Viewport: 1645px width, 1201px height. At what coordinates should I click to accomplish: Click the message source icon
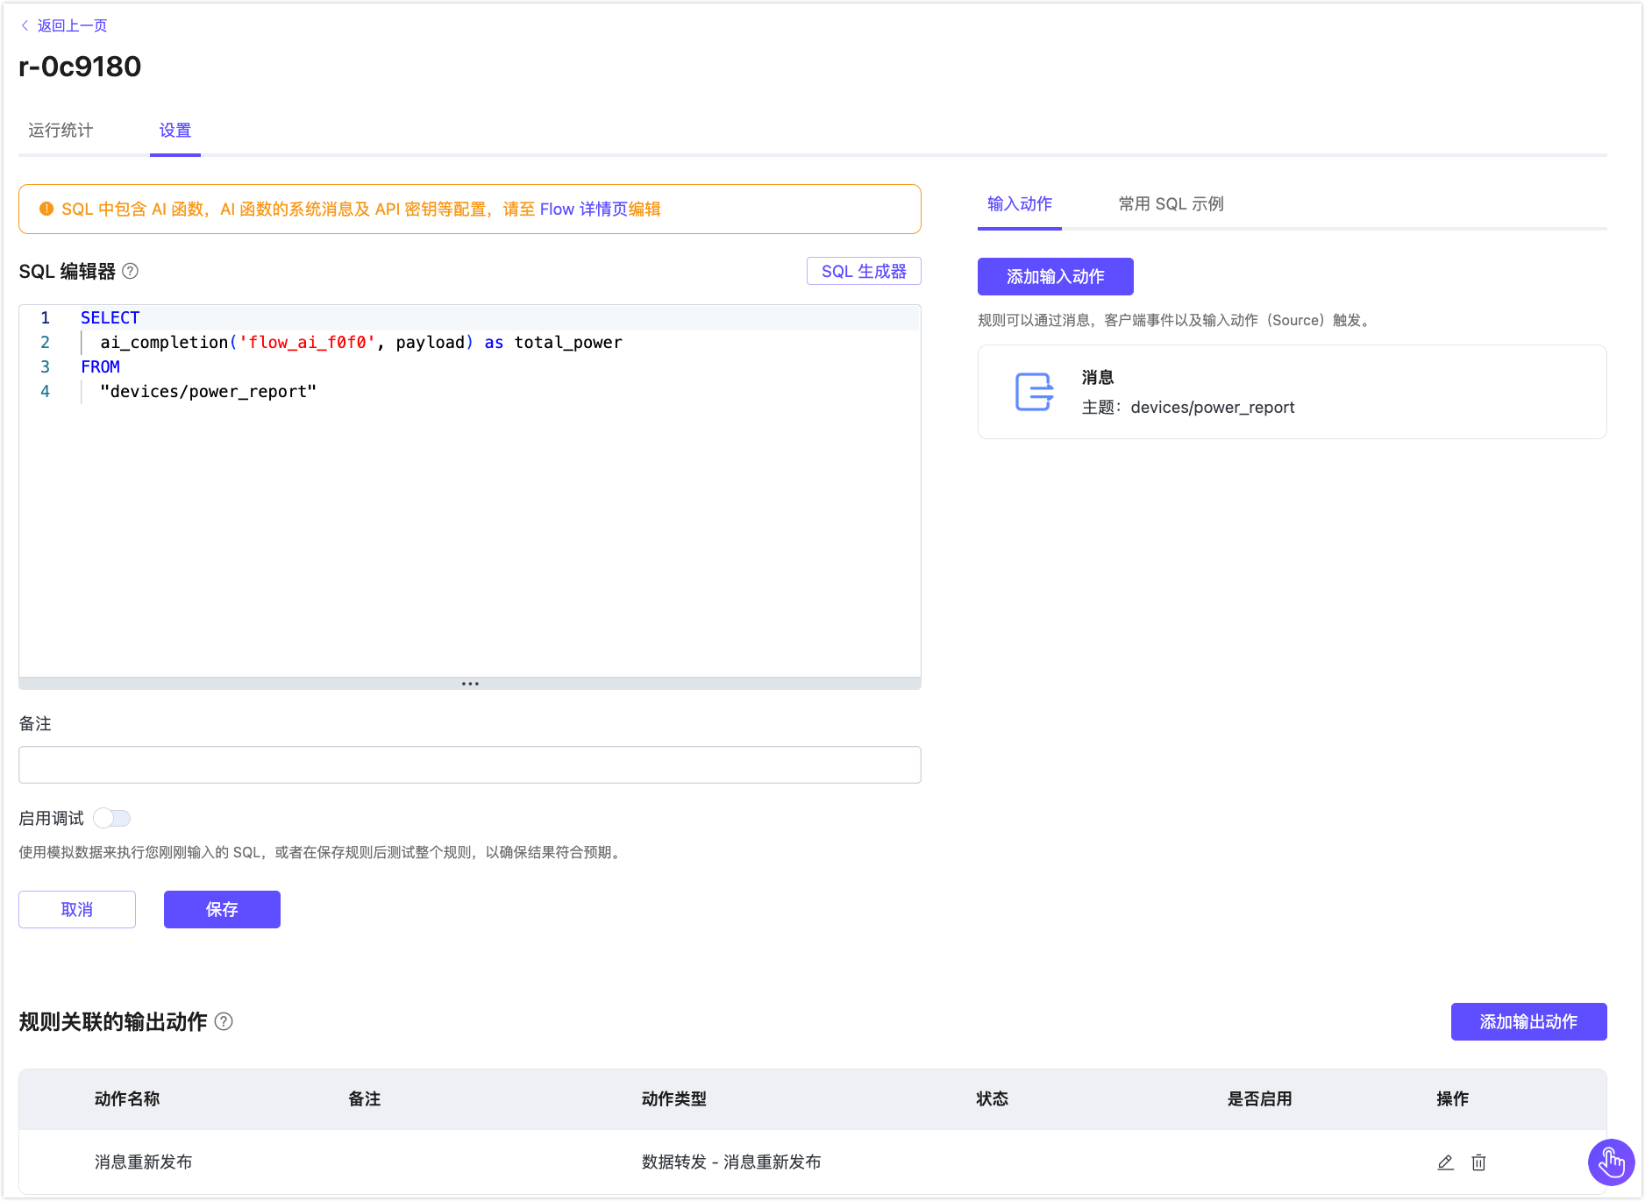pos(1034,392)
